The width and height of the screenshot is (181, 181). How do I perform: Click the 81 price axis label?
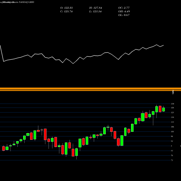coord(172,151)
